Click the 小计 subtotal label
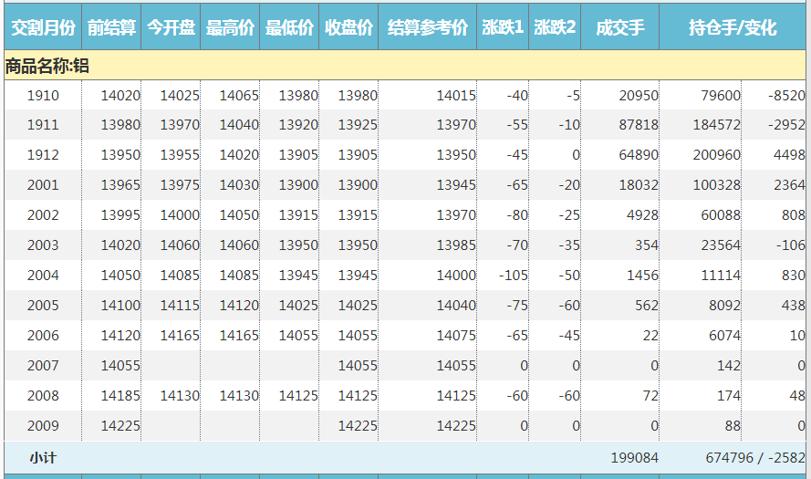 (43, 457)
